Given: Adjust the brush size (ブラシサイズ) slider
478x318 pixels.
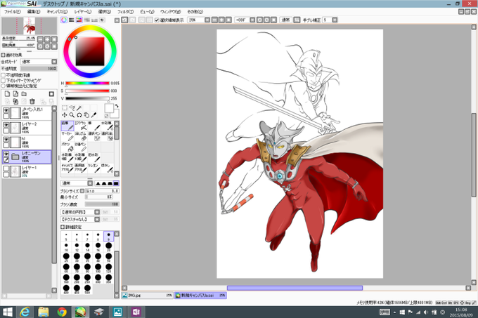Looking at the screenshot, I should point(102,191).
